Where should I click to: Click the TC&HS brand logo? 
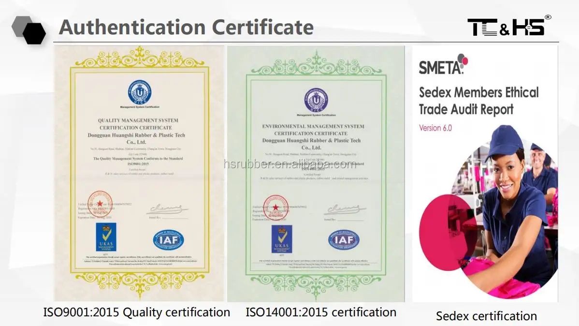(509, 26)
